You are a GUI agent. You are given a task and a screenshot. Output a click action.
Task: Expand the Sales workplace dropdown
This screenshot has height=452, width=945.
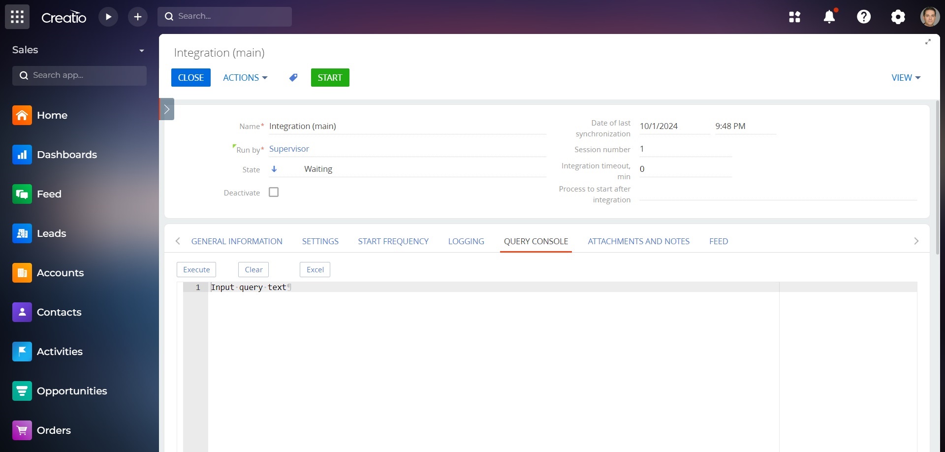click(x=142, y=50)
